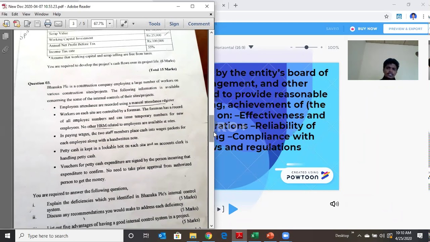430x242 pixels.
Task: Click the Create PDF online icon in Adobe Reader
Action: click(6, 24)
